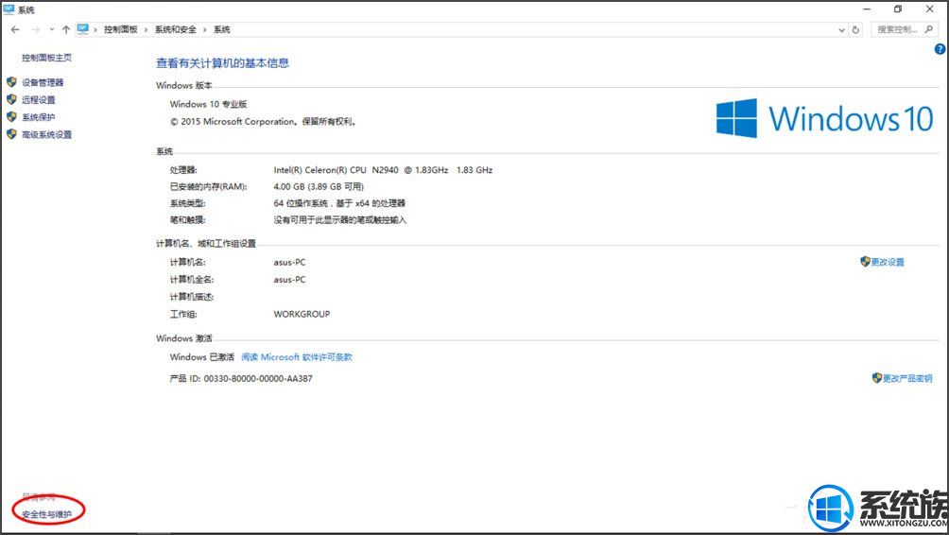Restore down the 系统 window
The height and width of the screenshot is (535, 949).
(x=898, y=9)
